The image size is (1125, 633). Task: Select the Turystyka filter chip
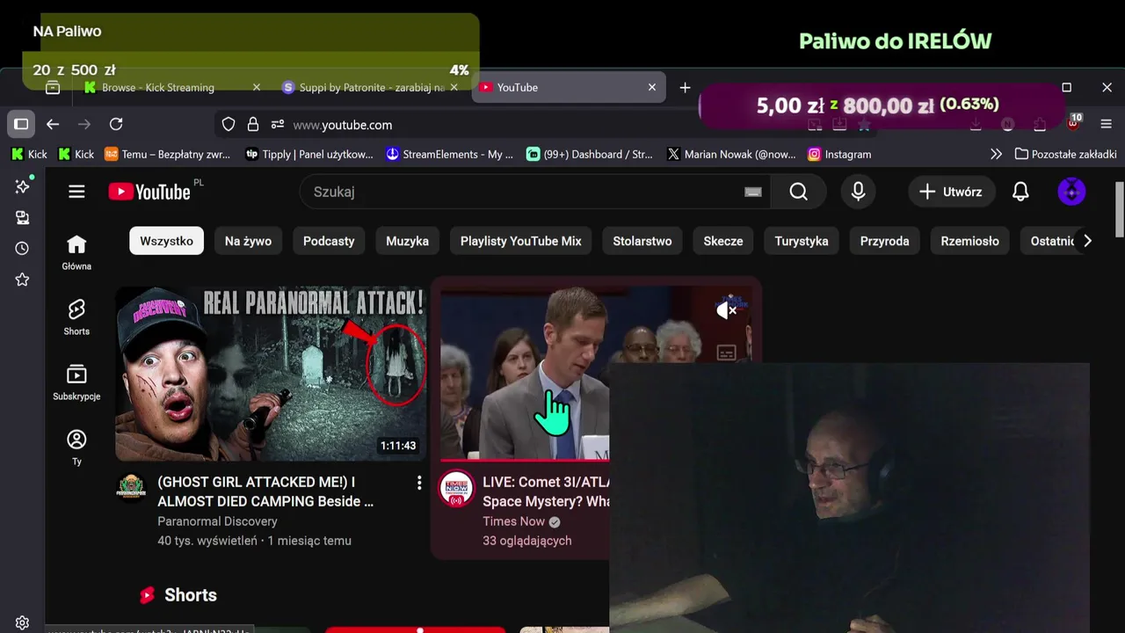coord(802,241)
